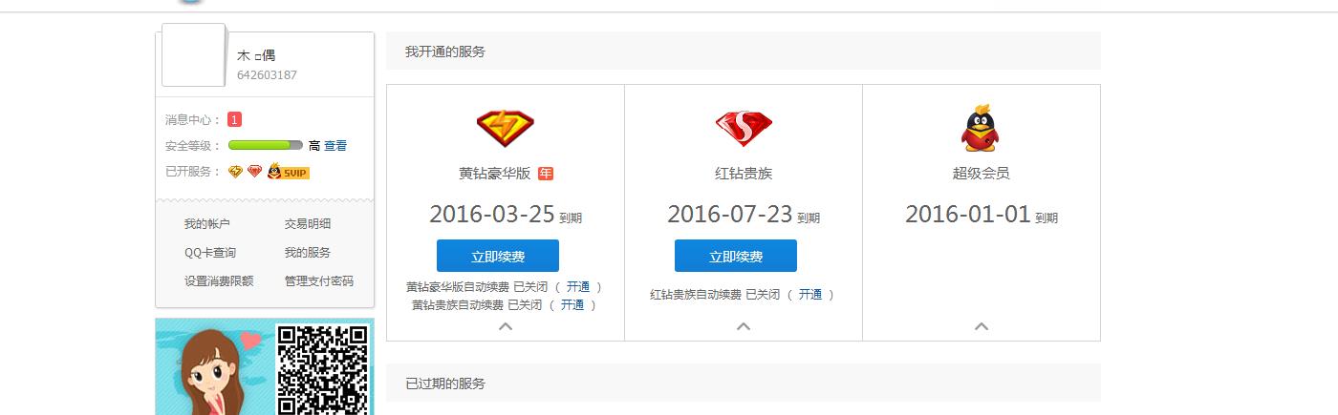This screenshot has height=415, width=1338.
Task: Enable 红钻贵族自动续费 via 开通 link
Action: click(809, 295)
